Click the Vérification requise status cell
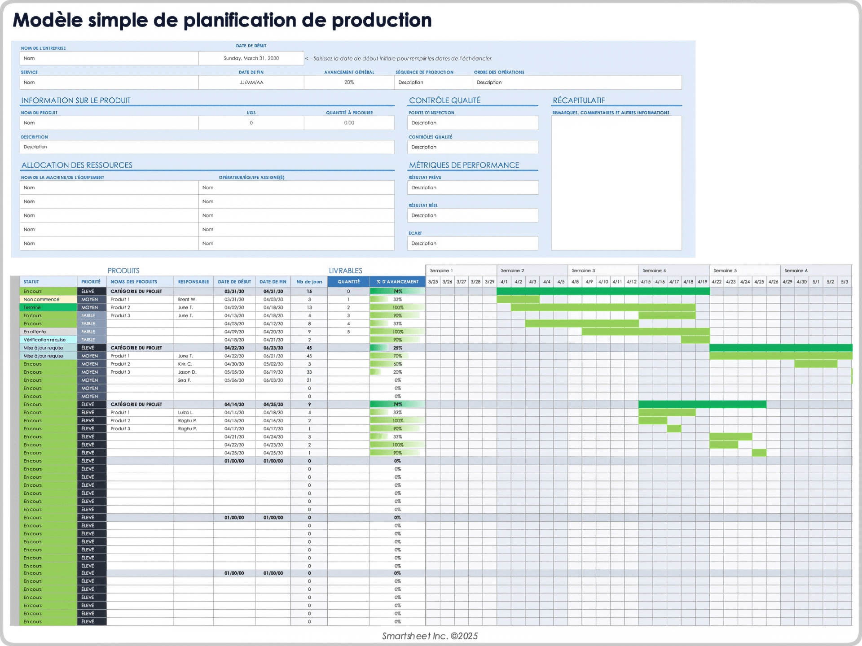 (x=48, y=340)
